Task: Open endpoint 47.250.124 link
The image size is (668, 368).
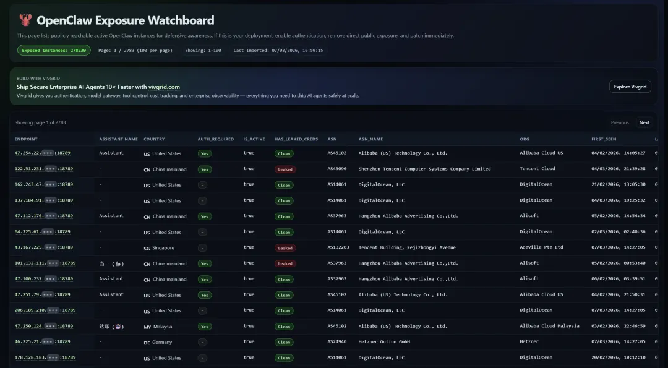Action: [43, 327]
